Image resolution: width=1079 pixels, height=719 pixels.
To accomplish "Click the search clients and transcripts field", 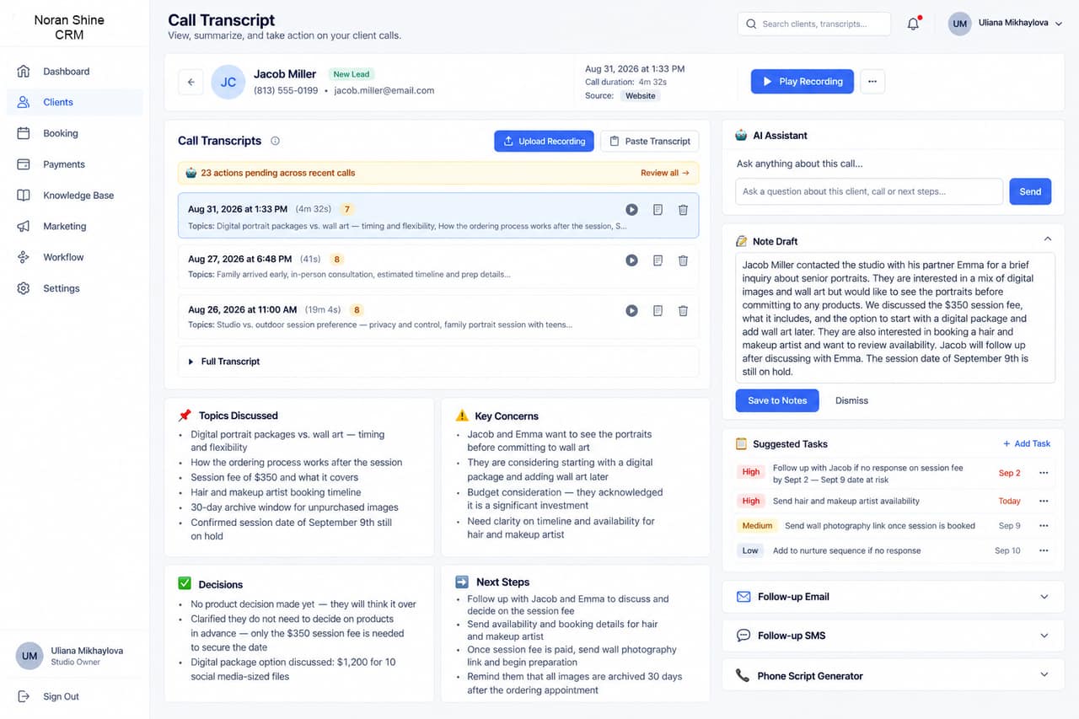I will coord(813,24).
